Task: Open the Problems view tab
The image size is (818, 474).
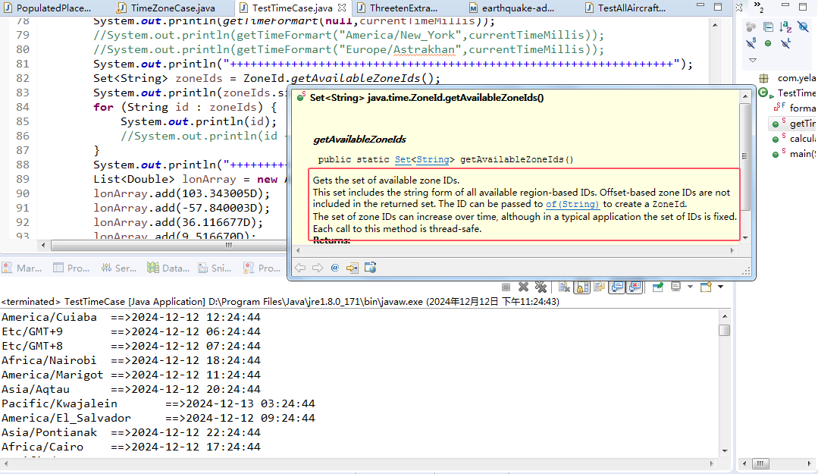Action: [262, 268]
